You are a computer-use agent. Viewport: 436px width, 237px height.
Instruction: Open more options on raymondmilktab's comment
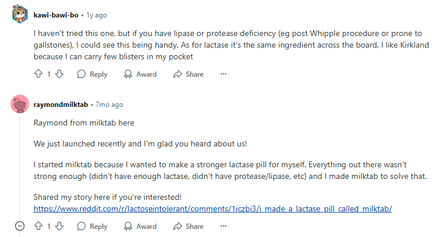pos(223,226)
